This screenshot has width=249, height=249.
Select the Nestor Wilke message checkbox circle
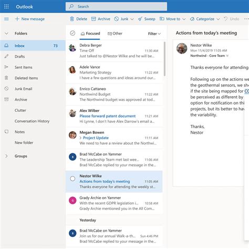click(72, 179)
